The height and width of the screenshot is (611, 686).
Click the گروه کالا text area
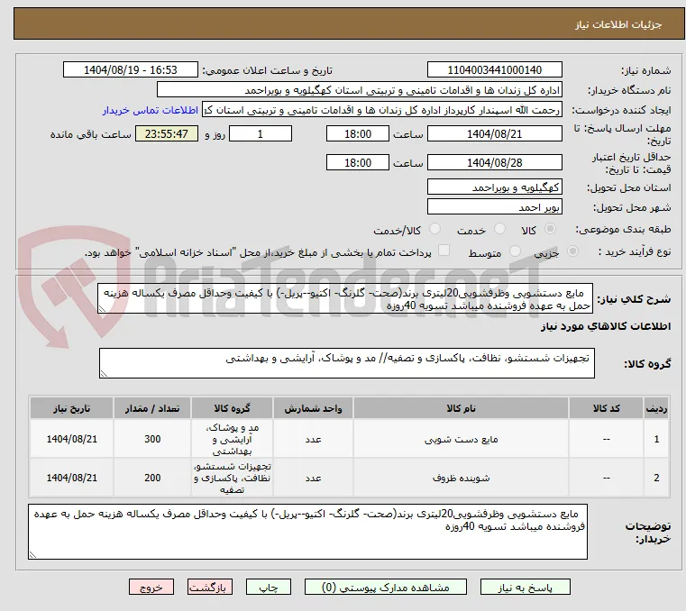point(346,363)
